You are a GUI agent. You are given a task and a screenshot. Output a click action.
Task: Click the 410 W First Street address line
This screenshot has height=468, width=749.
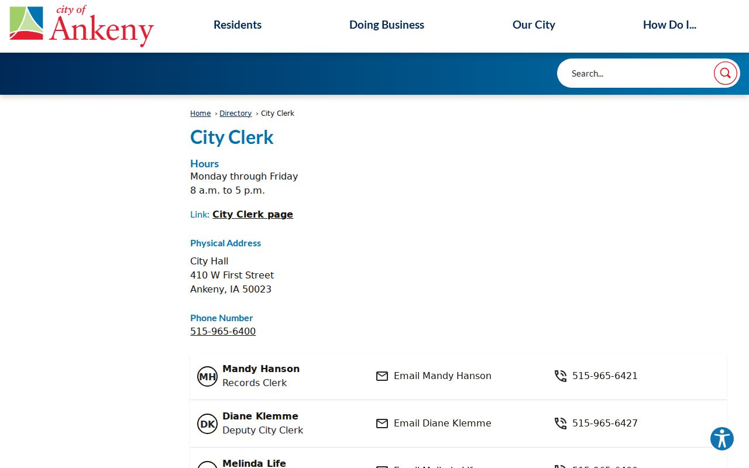pos(232,275)
